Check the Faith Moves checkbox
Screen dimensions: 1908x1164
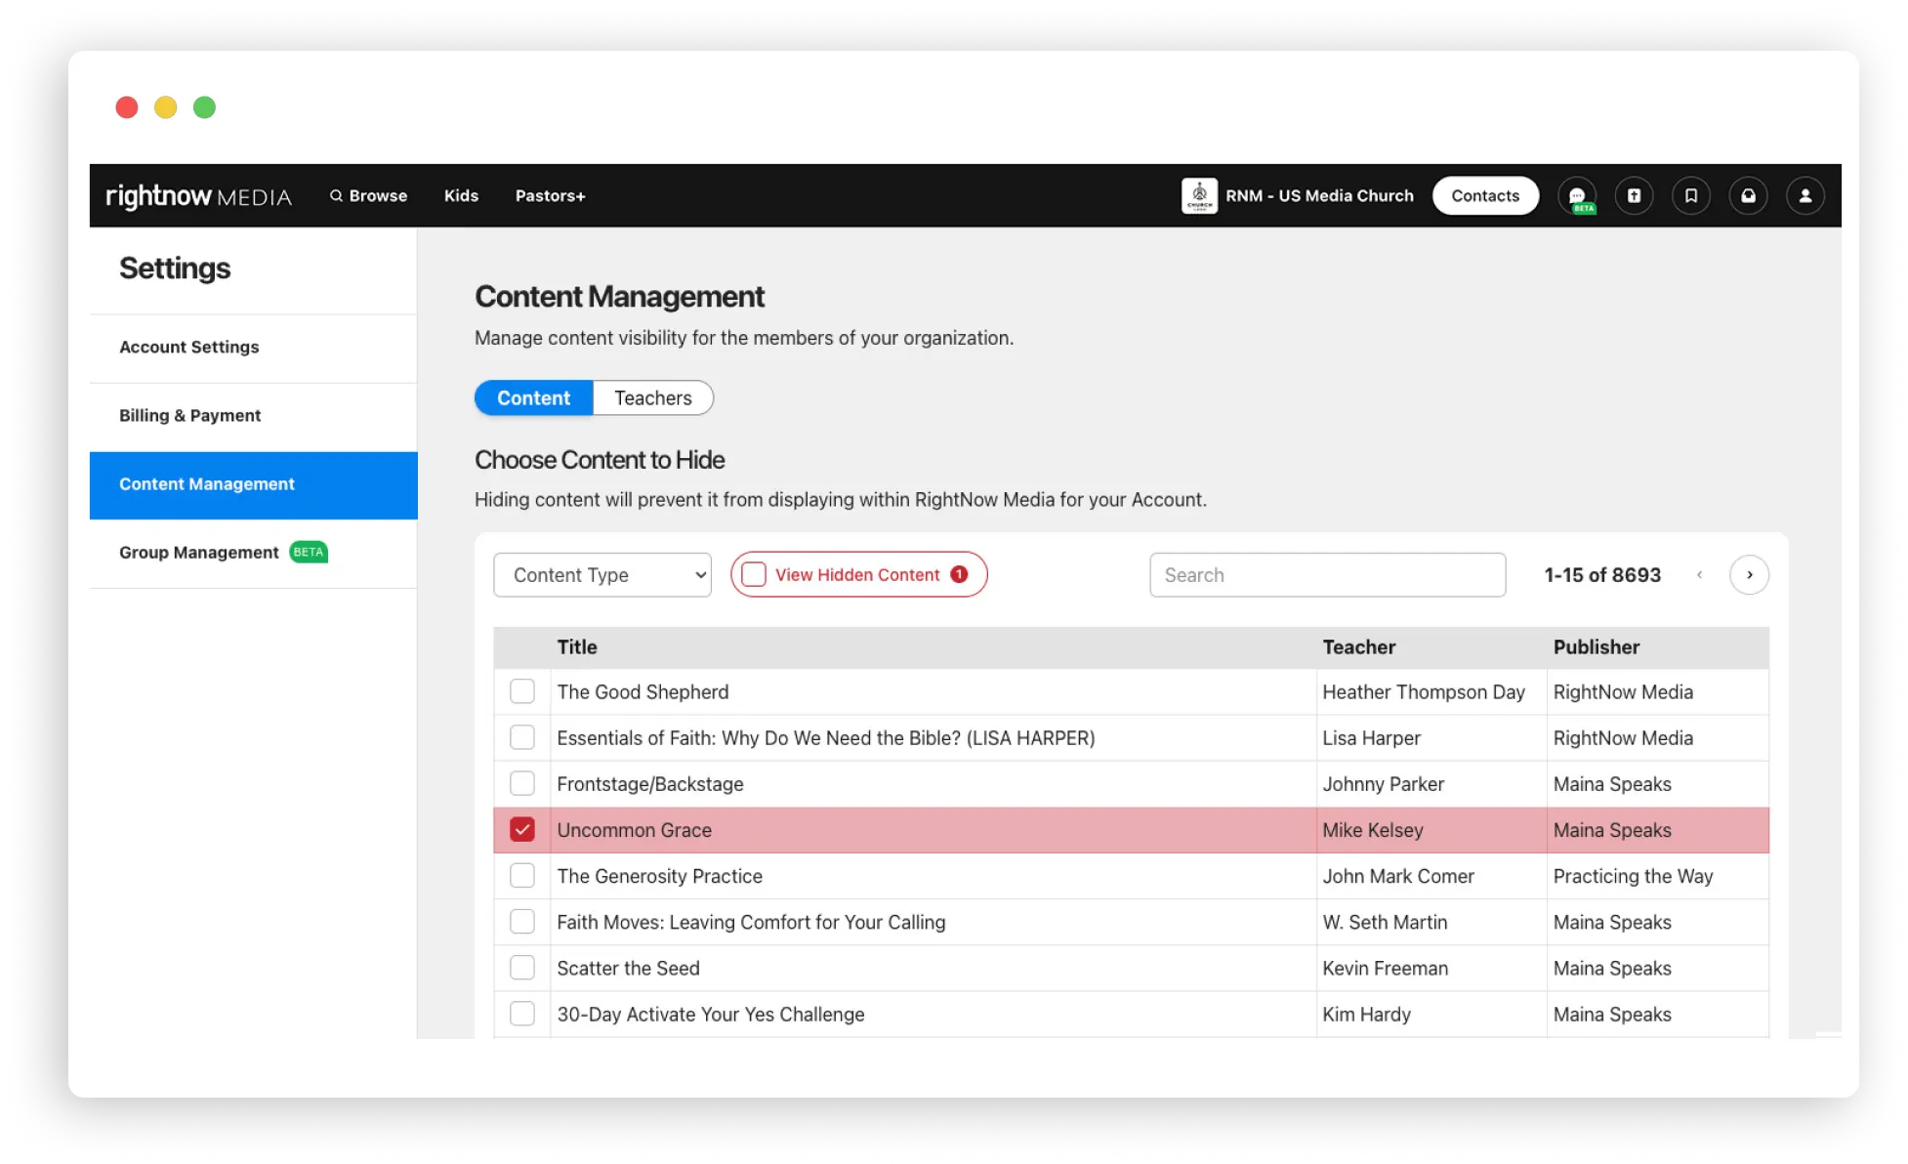click(x=522, y=921)
